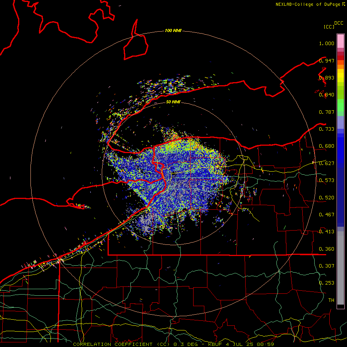This screenshot has width=347, height=347.
Task: Select the 0.627 legend value
Action: (x=327, y=163)
